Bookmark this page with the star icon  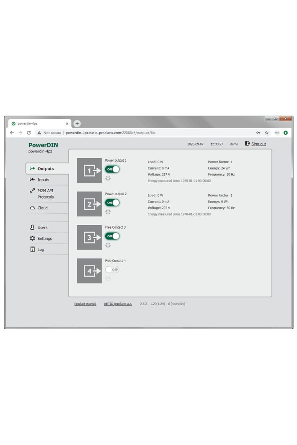(266, 133)
